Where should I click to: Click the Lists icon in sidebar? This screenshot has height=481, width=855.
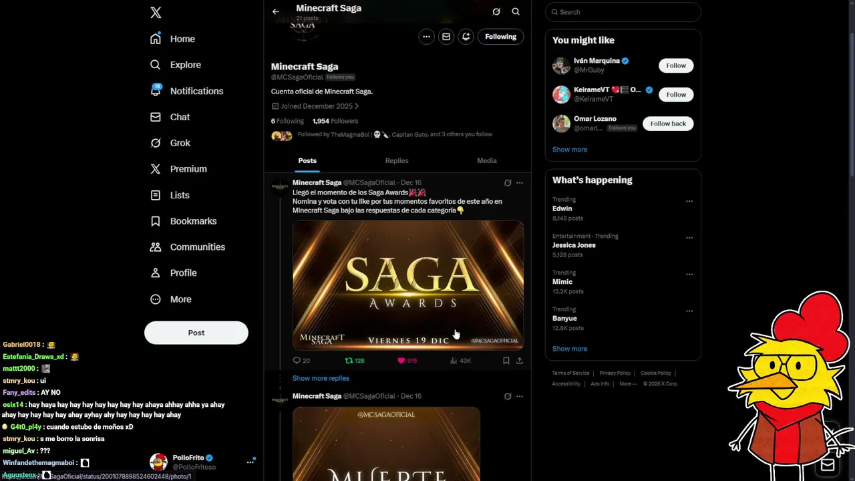156,195
